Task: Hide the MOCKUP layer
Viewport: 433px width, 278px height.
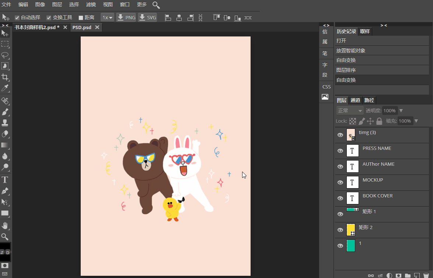Action: pyautogui.click(x=340, y=182)
